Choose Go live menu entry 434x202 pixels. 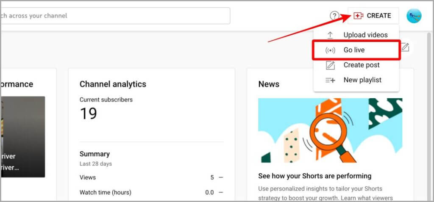click(x=356, y=50)
